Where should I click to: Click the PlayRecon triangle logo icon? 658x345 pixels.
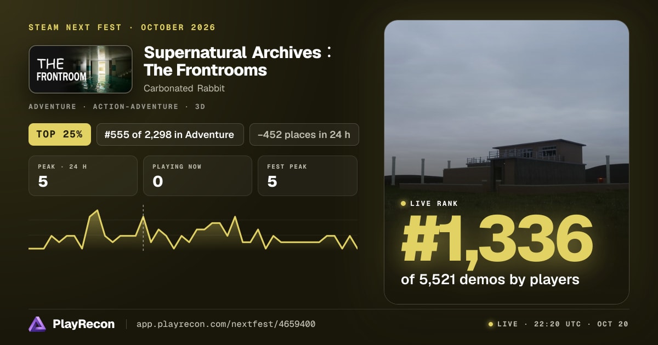coord(37,324)
